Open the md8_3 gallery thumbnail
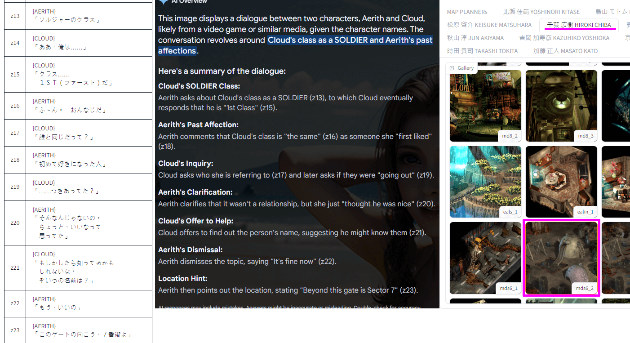Screen dimensions: 630x343 [x=561, y=106]
